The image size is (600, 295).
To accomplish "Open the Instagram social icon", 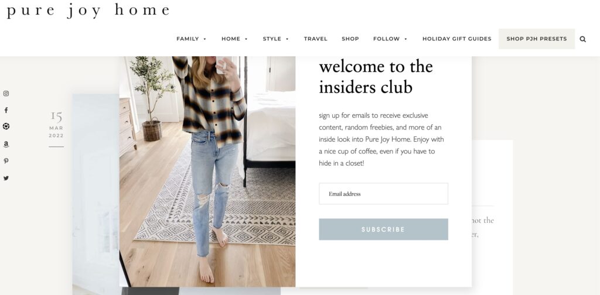I will (6, 94).
